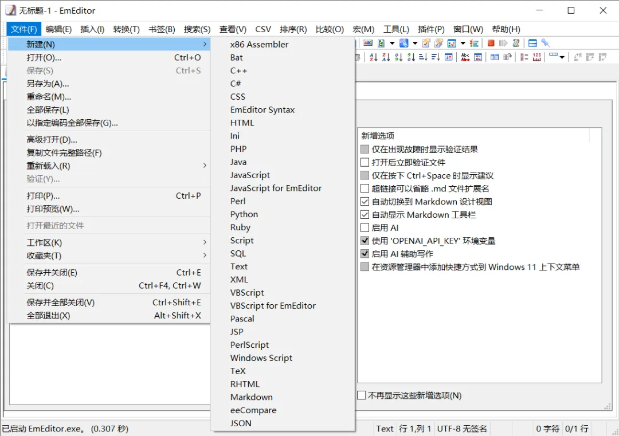The height and width of the screenshot is (436, 619).
Task: Create a new JavaScript for EmEditor file
Action: pos(283,188)
